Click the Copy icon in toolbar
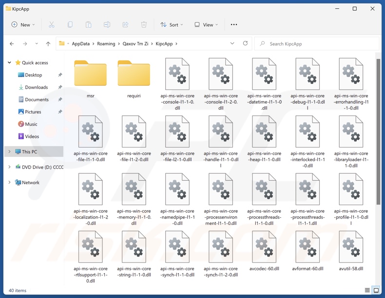385x298 pixels. (x=70, y=25)
